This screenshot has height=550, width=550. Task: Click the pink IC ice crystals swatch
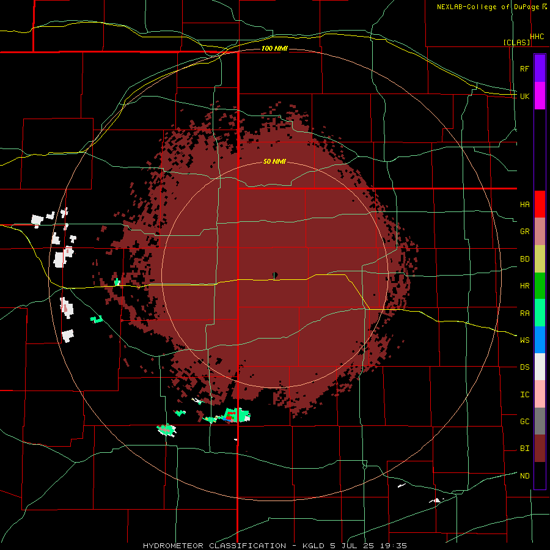[x=540, y=394]
